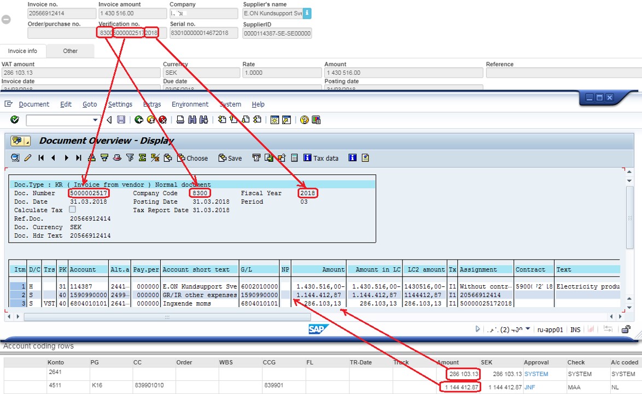This screenshot has height=394, width=642.
Task: Open the Document menu
Action: (34, 104)
